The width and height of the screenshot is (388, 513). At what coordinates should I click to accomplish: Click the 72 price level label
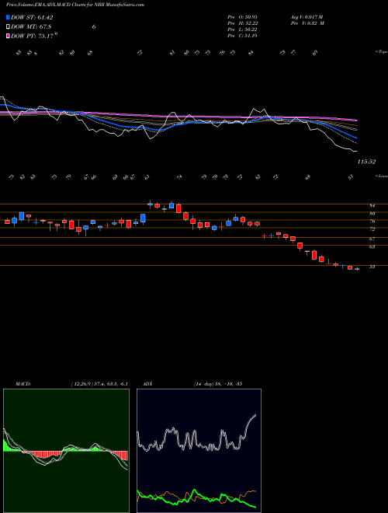372,229
